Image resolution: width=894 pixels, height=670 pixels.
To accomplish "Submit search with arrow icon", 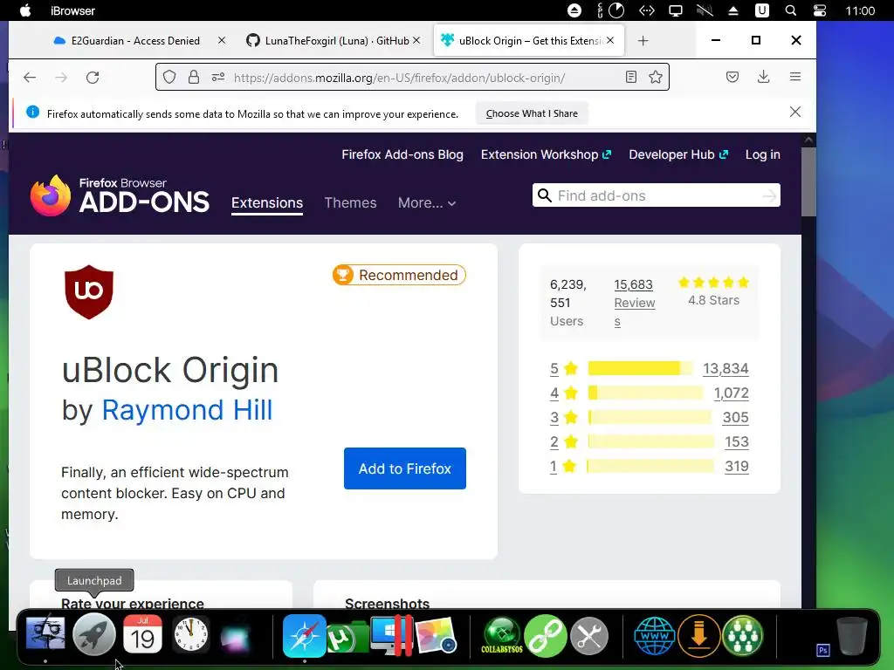I will tap(770, 196).
